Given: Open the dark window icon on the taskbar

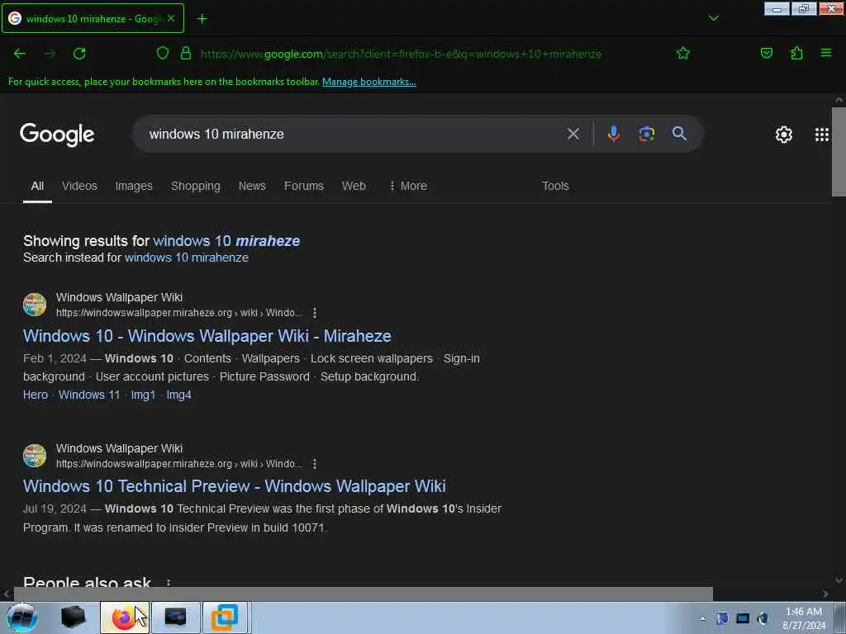Looking at the screenshot, I should click(x=175, y=617).
